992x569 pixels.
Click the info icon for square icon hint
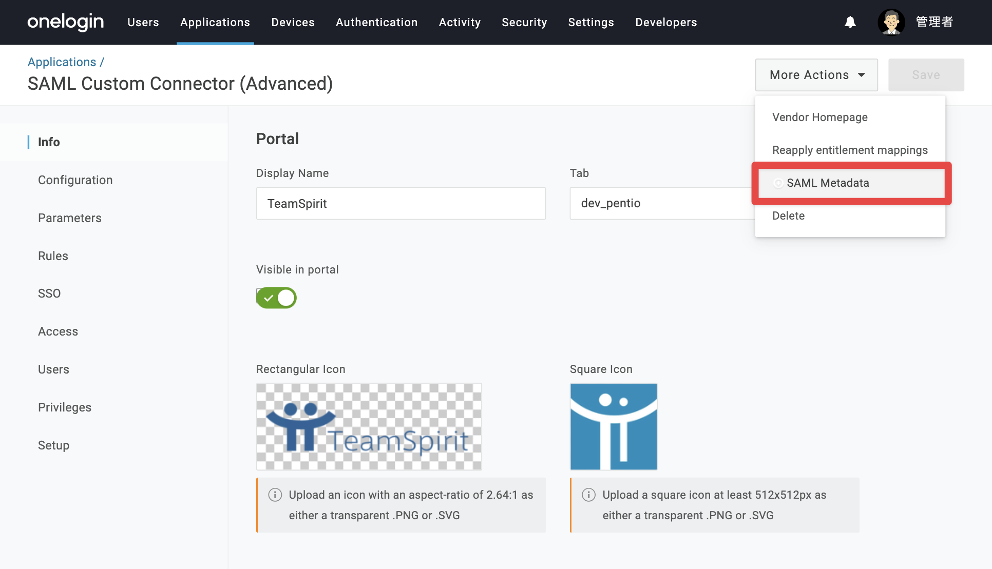[x=588, y=495]
